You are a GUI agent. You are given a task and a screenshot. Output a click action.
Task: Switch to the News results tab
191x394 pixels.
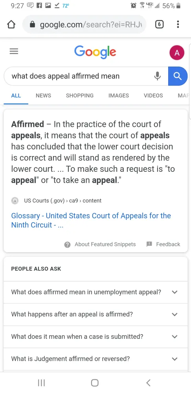click(43, 95)
